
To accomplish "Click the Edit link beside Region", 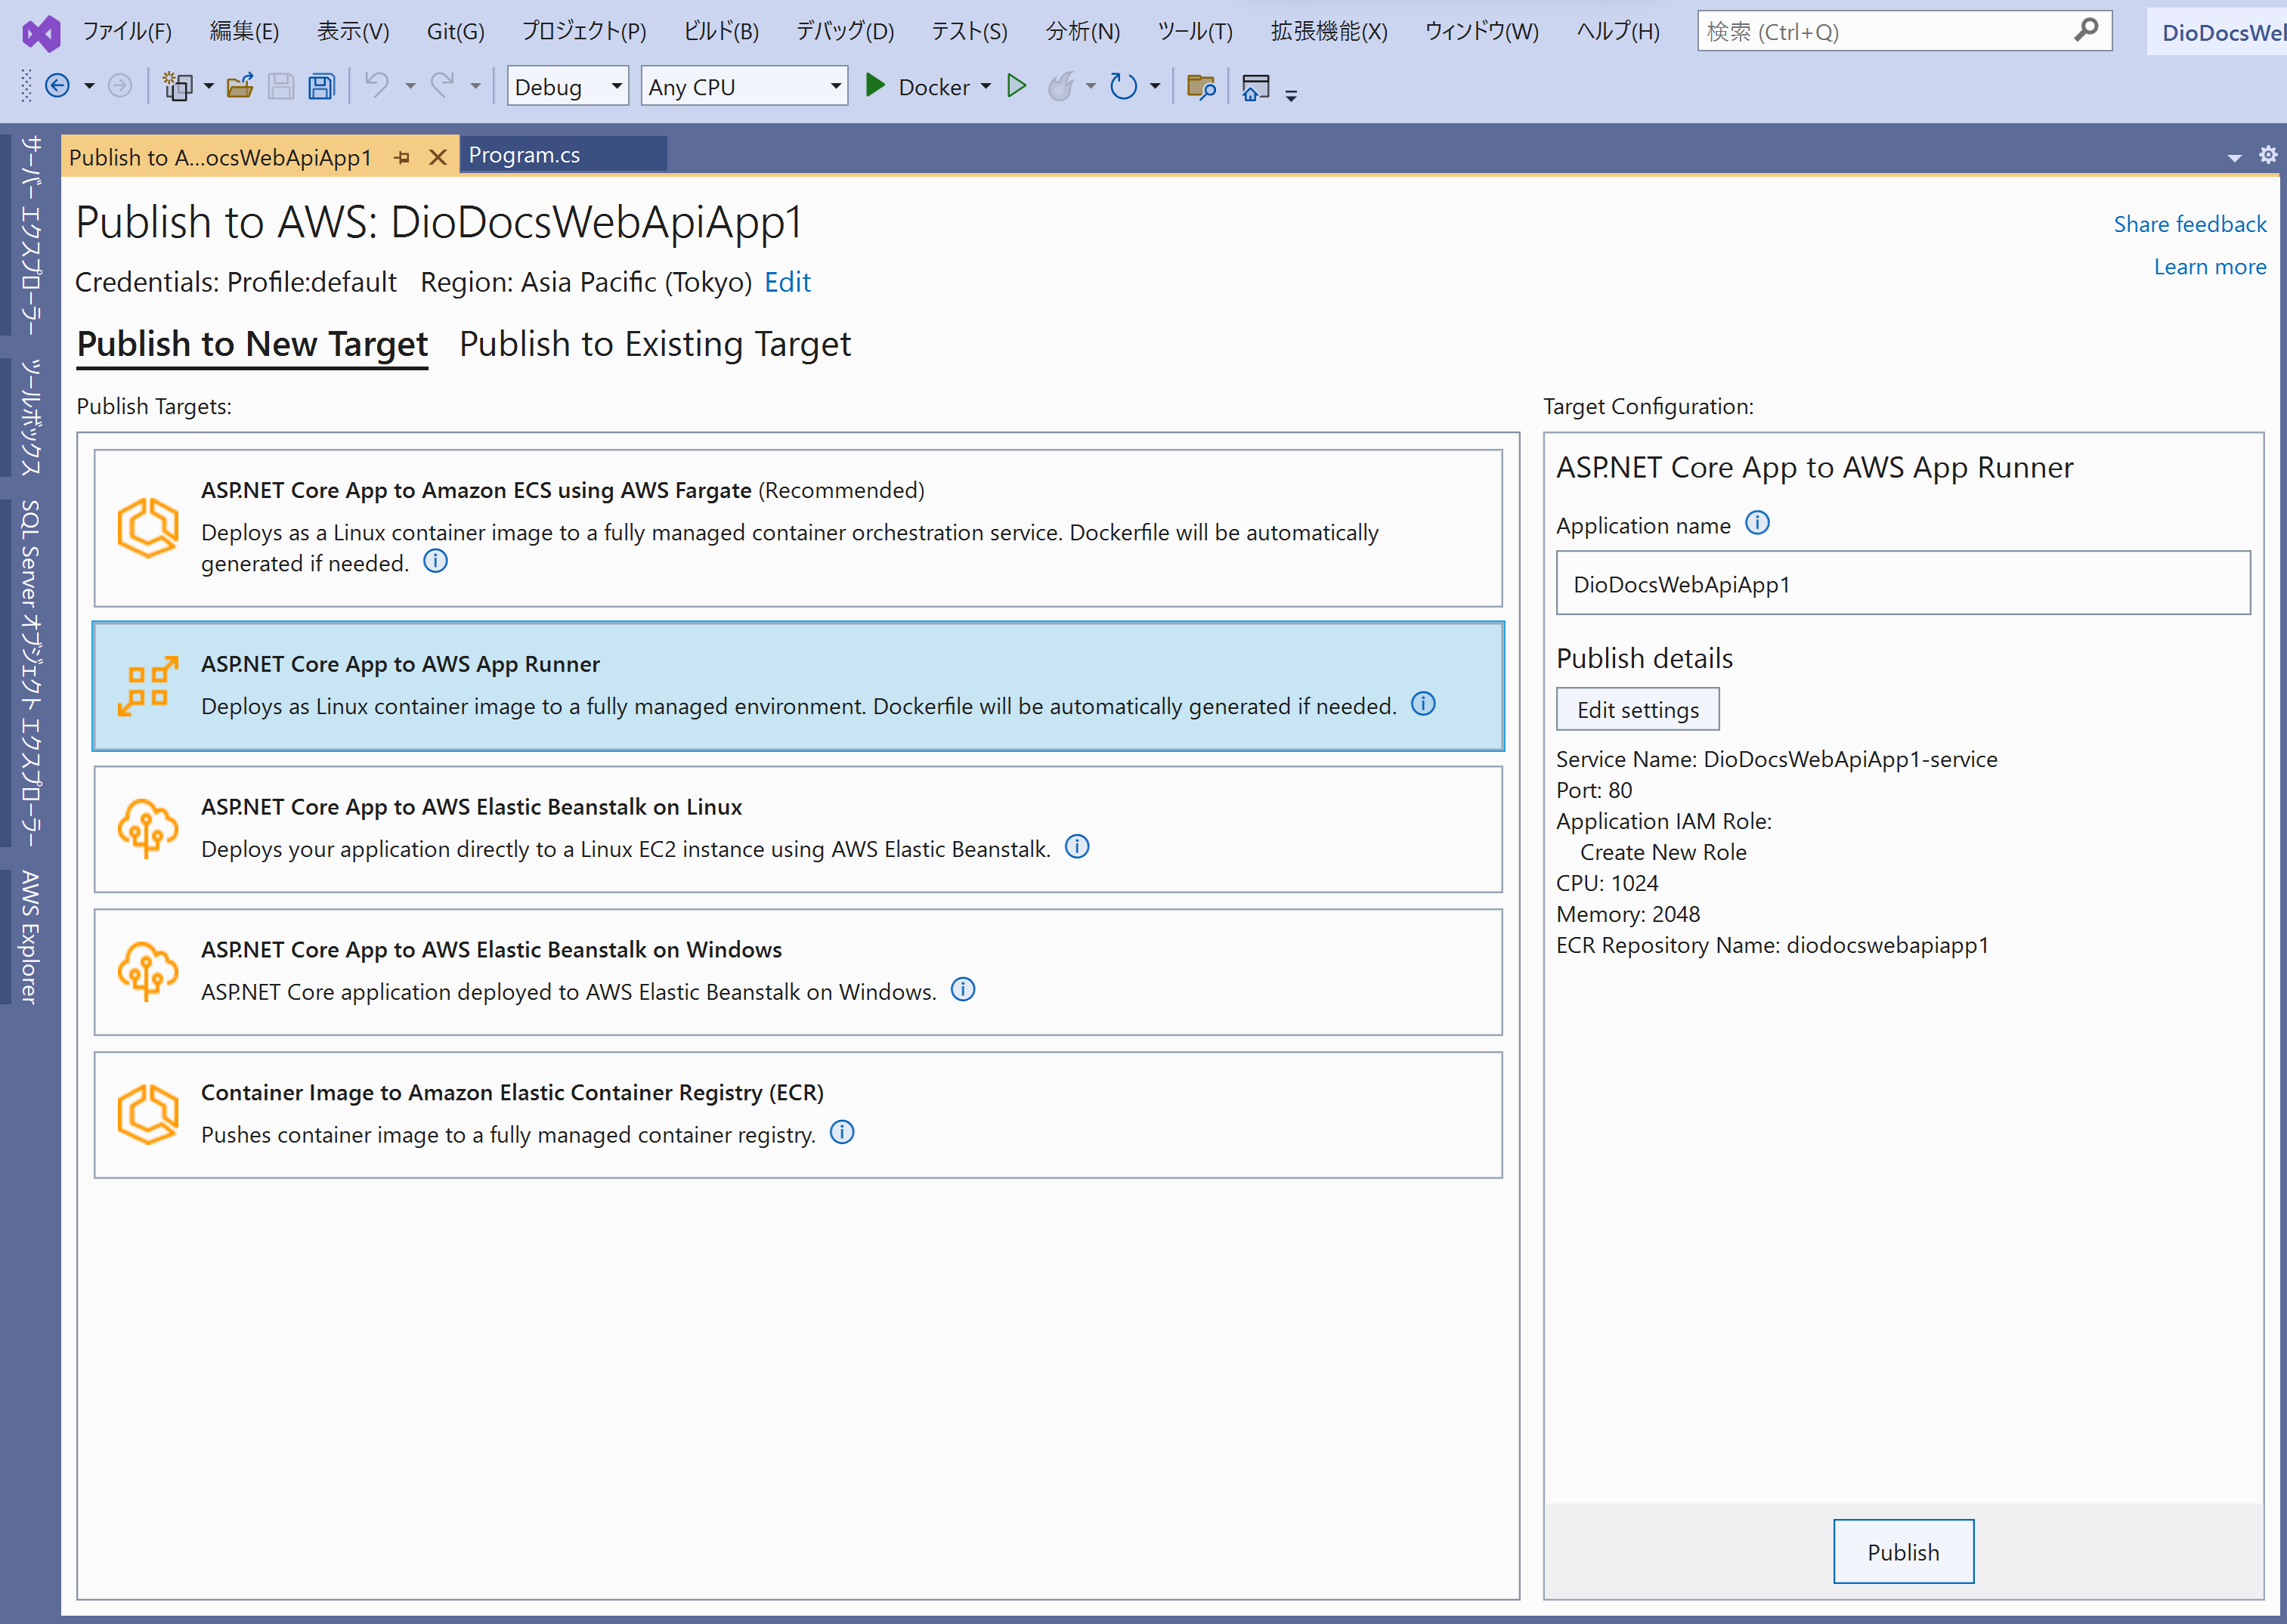I will [787, 282].
